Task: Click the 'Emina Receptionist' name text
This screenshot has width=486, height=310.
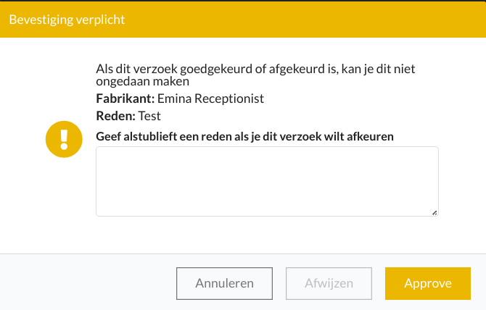Action: point(211,99)
